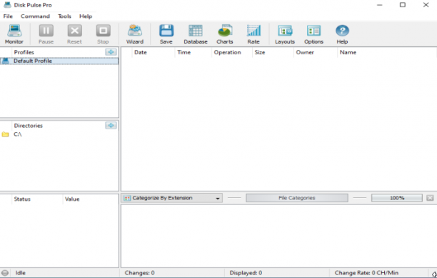Click the Directories panel header

[x=29, y=126]
